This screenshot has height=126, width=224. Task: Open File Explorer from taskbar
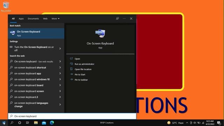(36, 123)
